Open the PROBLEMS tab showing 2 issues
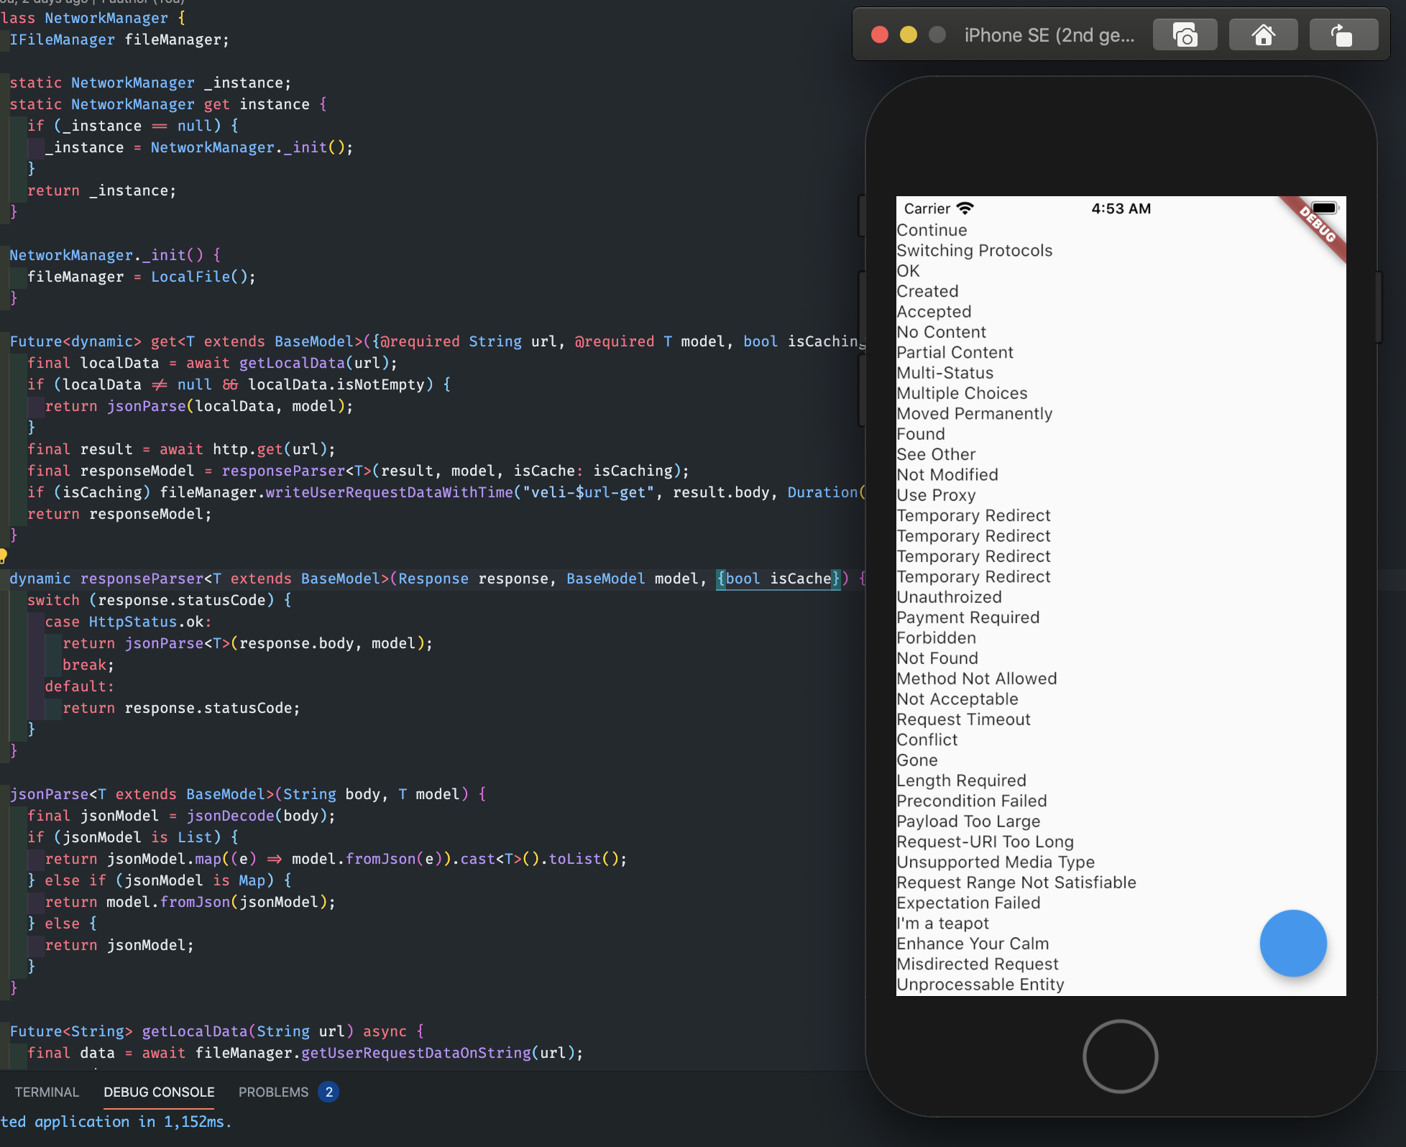Viewport: 1406px width, 1147px height. (273, 1092)
